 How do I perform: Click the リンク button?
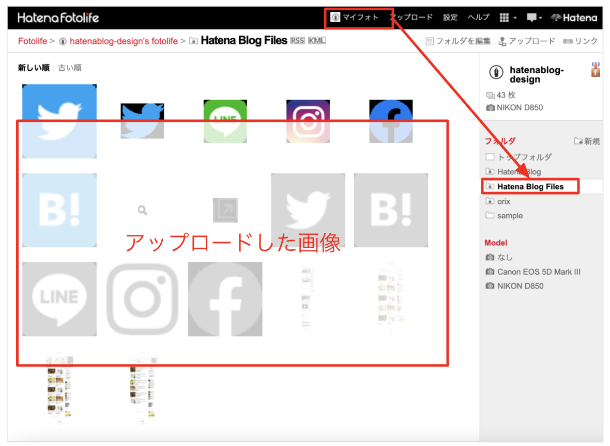581,41
